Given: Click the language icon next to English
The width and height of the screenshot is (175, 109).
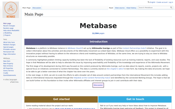Looking at the screenshot, I should click(x=148, y=2).
